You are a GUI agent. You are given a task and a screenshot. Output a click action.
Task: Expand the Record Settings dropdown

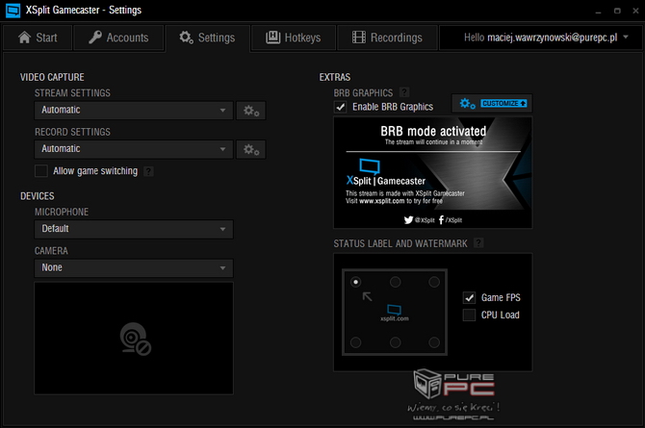pyautogui.click(x=134, y=149)
